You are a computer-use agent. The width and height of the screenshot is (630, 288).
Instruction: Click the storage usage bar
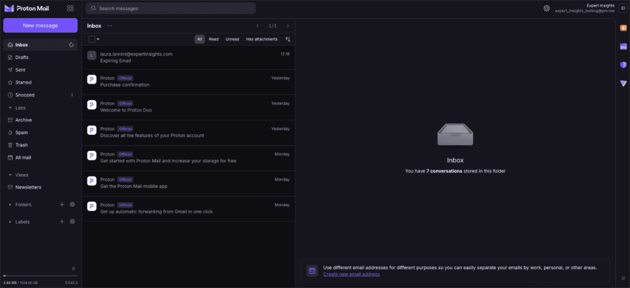coord(40,276)
